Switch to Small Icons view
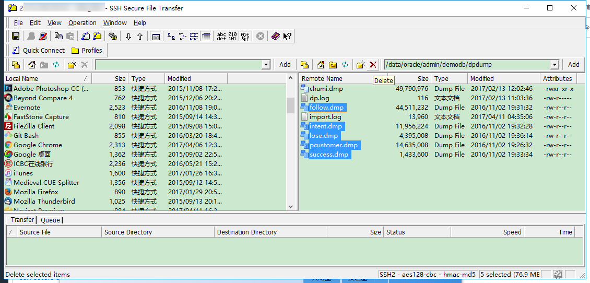 [x=183, y=37]
